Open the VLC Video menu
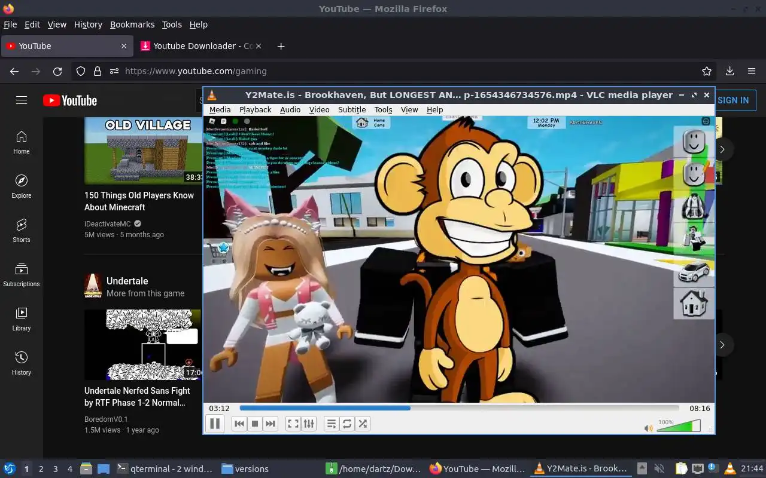766x478 pixels. point(319,109)
